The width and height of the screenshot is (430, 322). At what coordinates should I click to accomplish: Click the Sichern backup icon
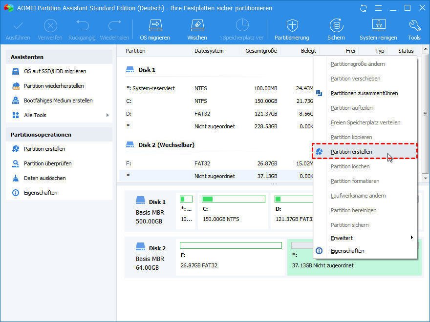click(x=336, y=26)
